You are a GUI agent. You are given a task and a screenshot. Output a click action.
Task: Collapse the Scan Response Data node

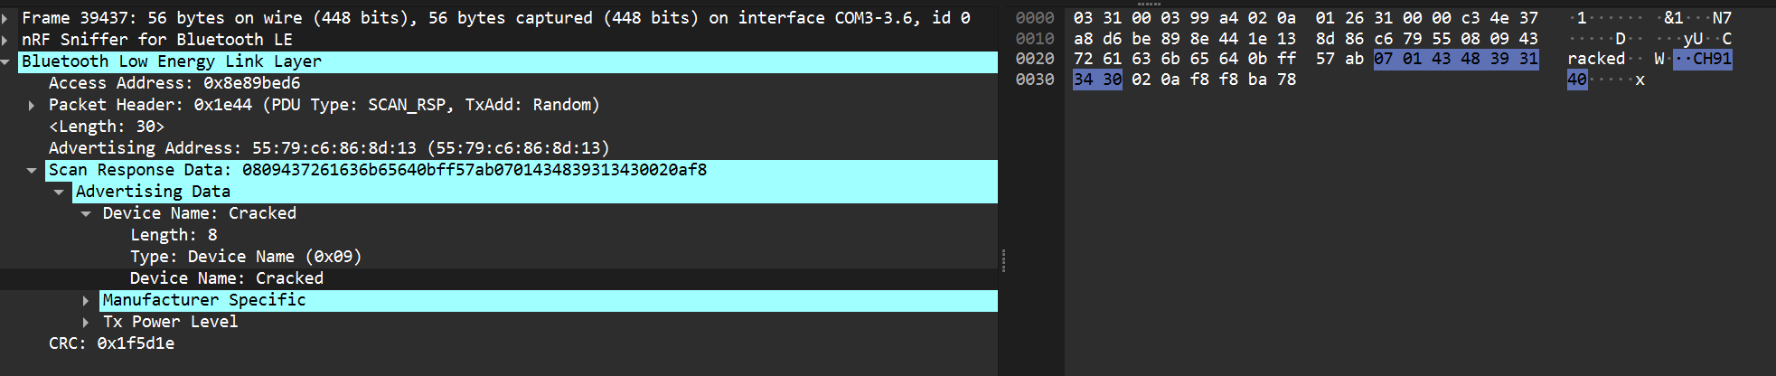click(x=32, y=170)
